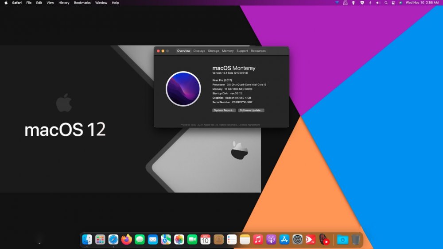
Task: Close the About This Mac window
Action: pyautogui.click(x=158, y=51)
